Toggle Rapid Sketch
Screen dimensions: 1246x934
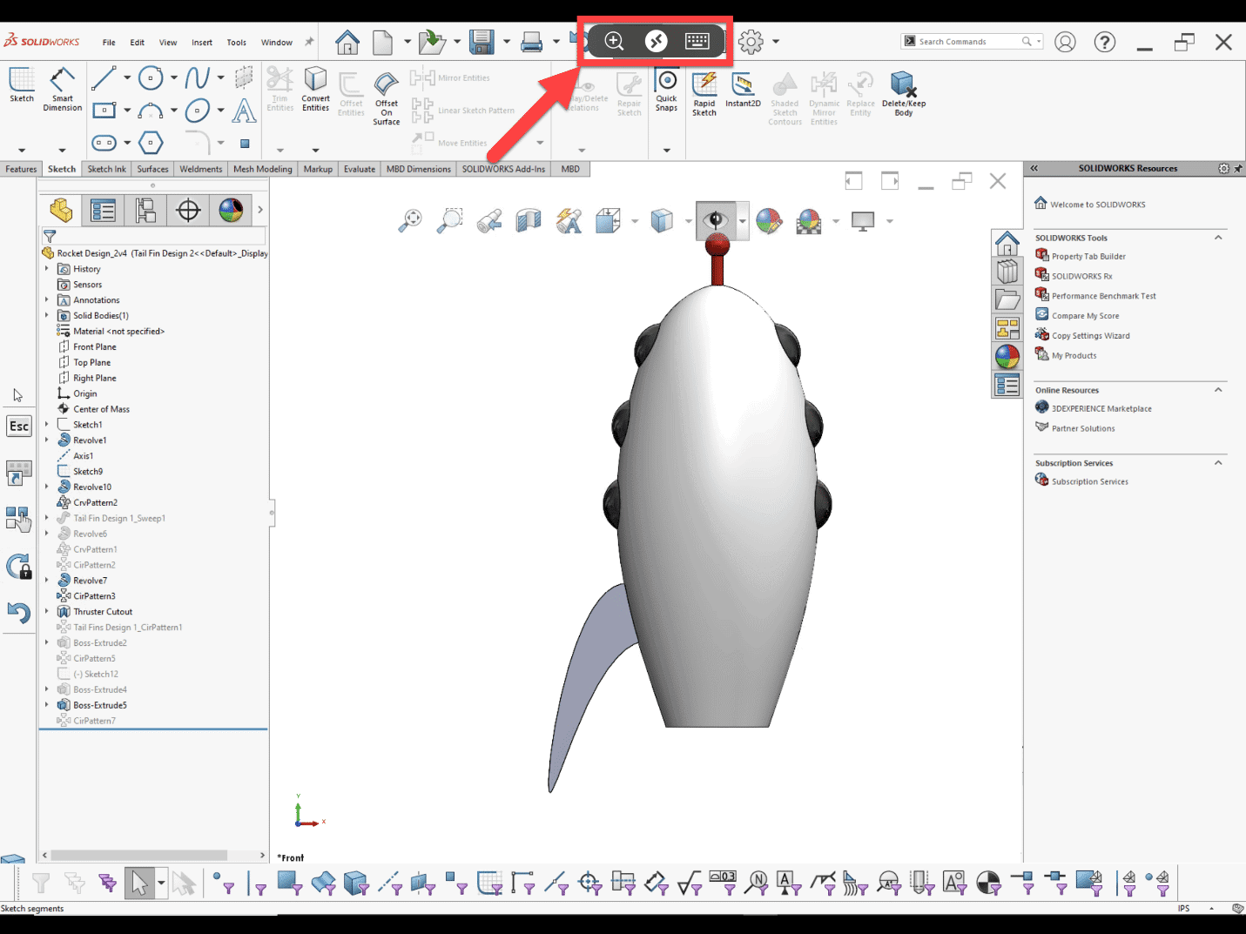[x=704, y=94]
